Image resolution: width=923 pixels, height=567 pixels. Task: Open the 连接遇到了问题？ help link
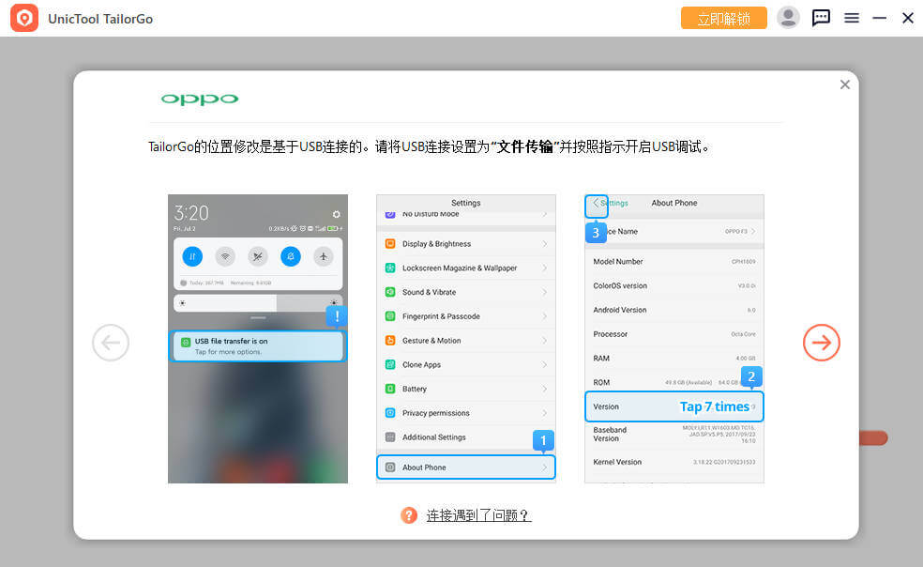[478, 515]
